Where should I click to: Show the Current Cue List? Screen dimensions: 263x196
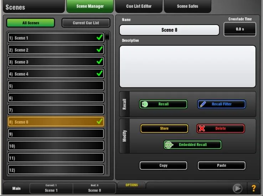86,23
